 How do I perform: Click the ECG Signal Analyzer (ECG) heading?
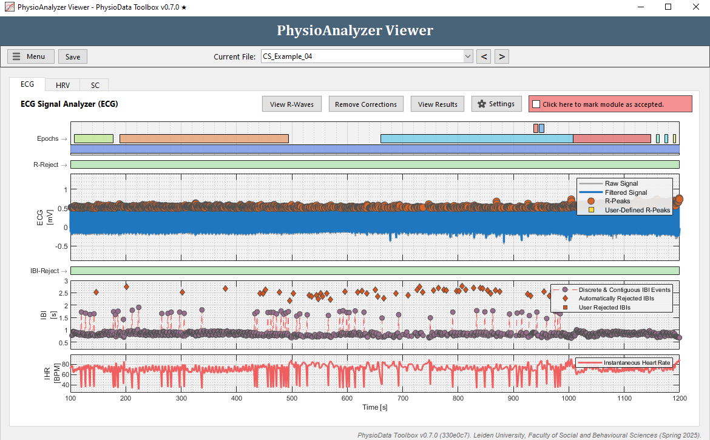point(69,104)
